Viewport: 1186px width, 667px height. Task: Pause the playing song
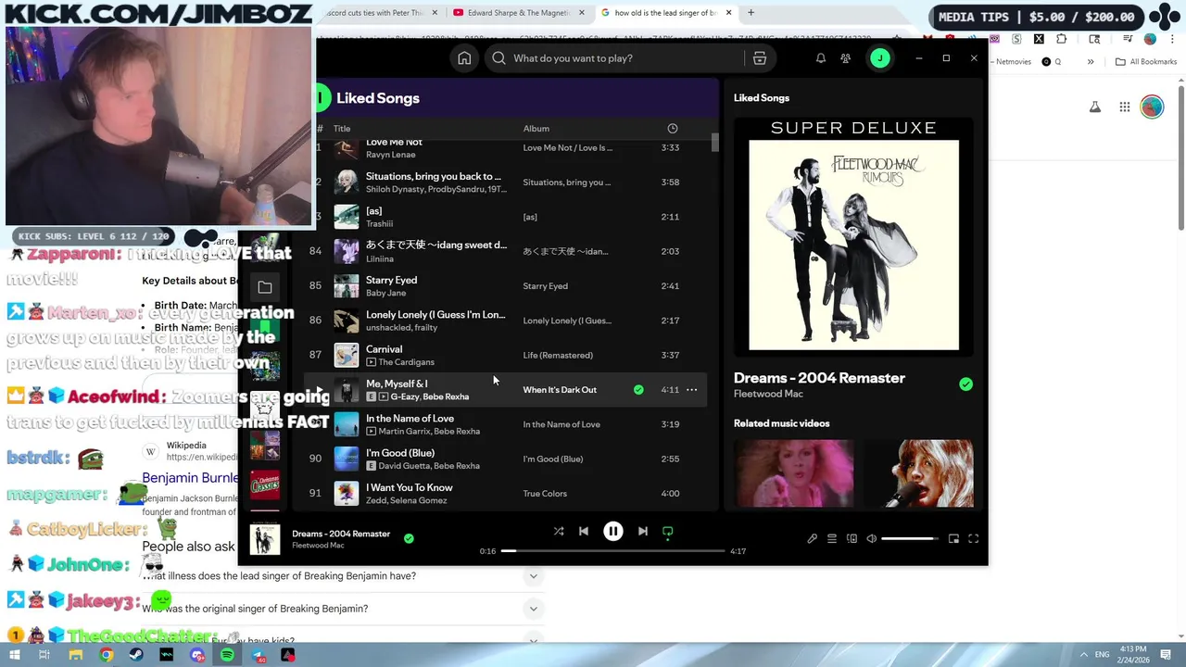pyautogui.click(x=613, y=531)
